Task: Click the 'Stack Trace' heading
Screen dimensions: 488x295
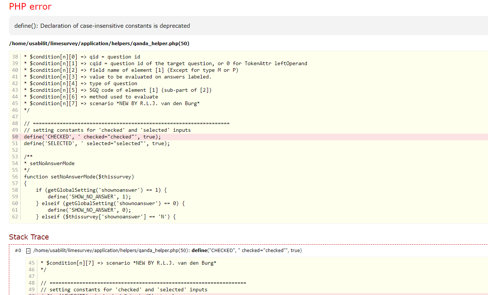Action: pyautogui.click(x=29, y=237)
